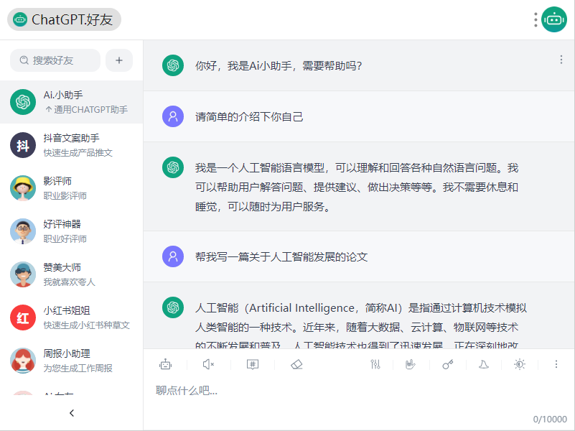Click the green robot avatar in the header
The height and width of the screenshot is (431, 575).
(554, 19)
